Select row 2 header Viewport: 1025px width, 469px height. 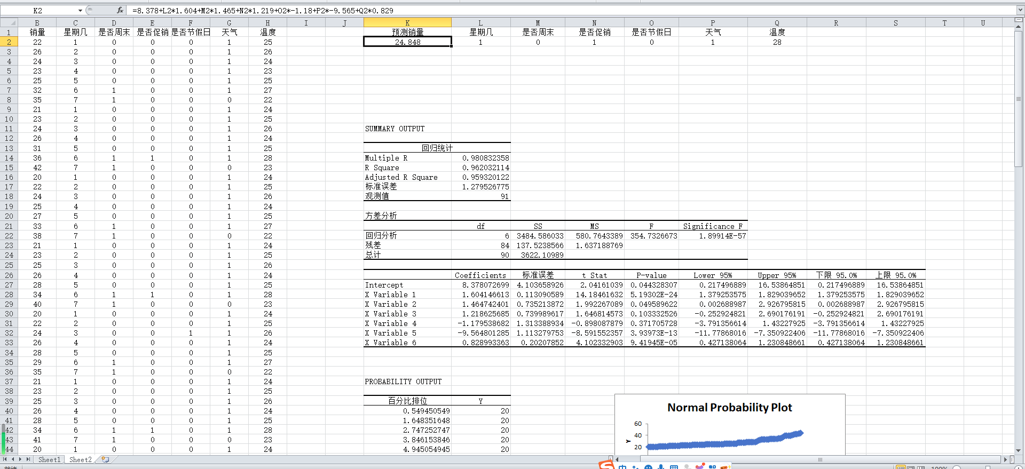point(9,42)
